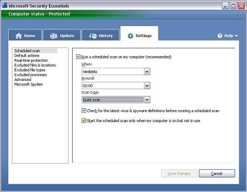Click the Help question mark icon
Viewport: 247px width, 192px height.
[220, 36]
